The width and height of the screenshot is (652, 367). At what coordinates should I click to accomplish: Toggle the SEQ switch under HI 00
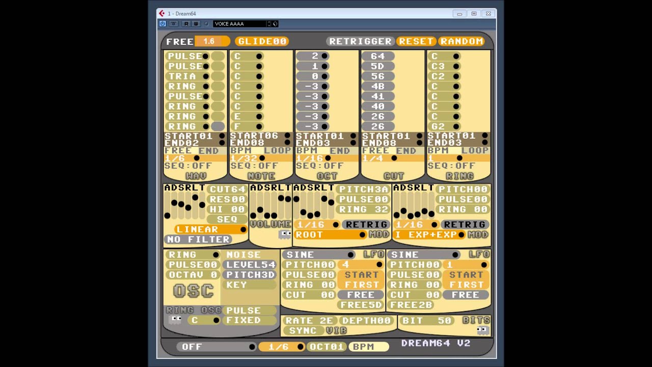(227, 219)
